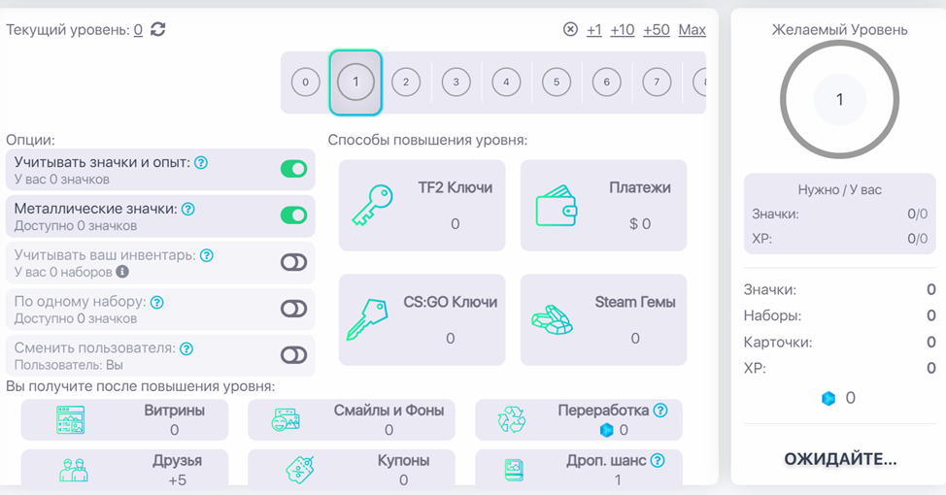Add one level with +1

point(593,30)
